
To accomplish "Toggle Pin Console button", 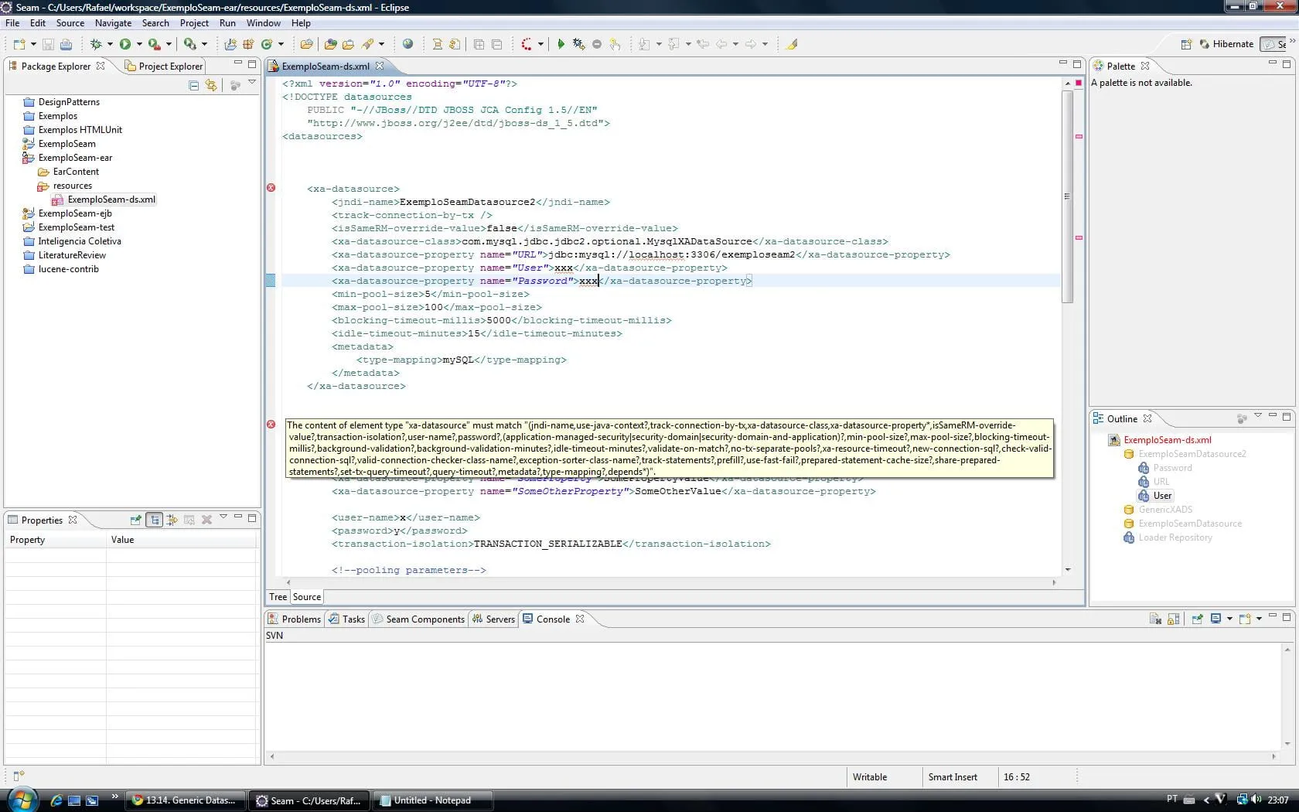I will click(1197, 619).
